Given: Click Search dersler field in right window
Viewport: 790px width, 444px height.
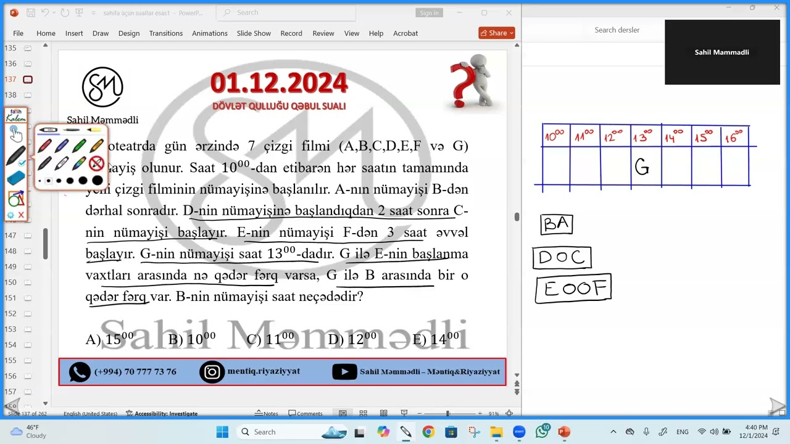Looking at the screenshot, I should coord(617,30).
